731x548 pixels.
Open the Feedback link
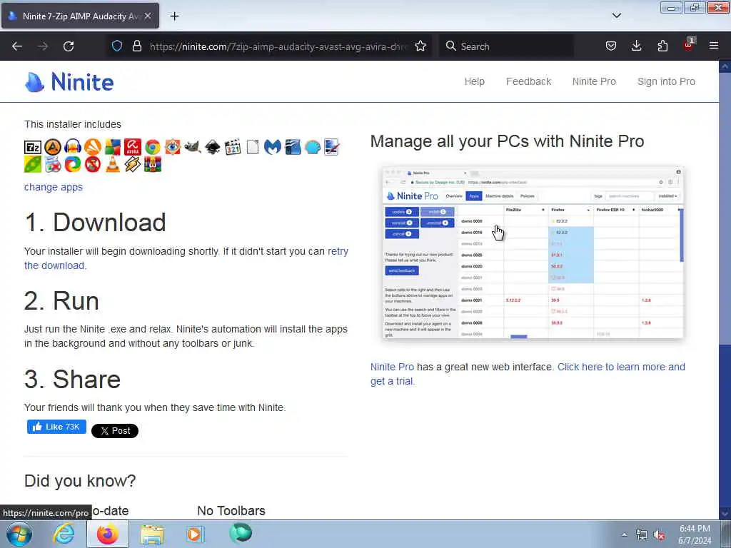[x=529, y=81]
